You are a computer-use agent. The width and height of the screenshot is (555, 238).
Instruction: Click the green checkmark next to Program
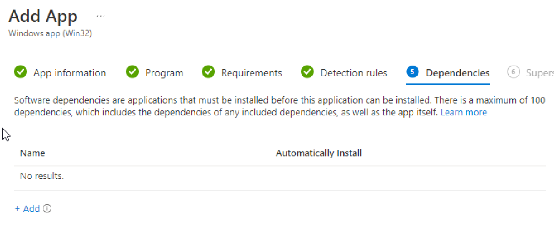click(x=132, y=72)
